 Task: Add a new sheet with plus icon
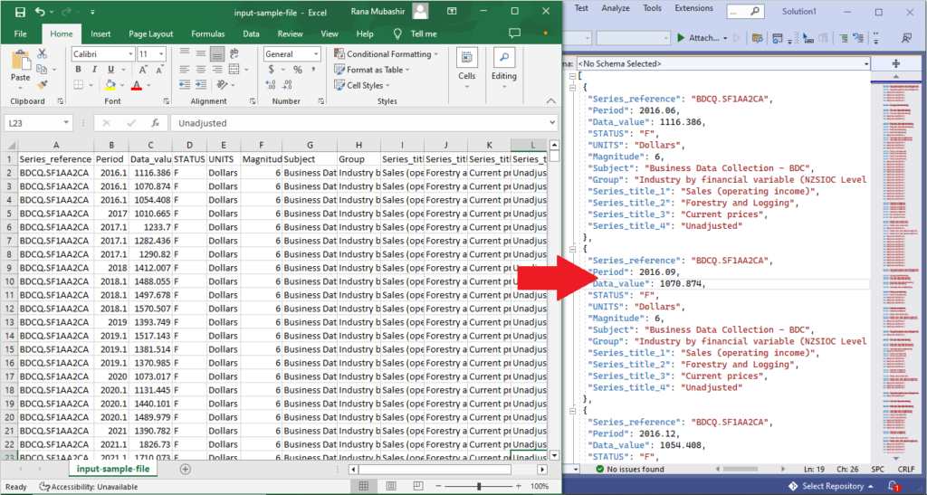[185, 469]
